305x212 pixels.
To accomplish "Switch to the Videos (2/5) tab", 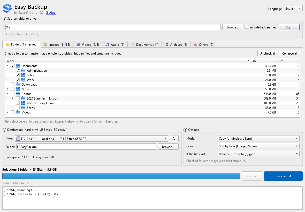I will [x=88, y=44].
